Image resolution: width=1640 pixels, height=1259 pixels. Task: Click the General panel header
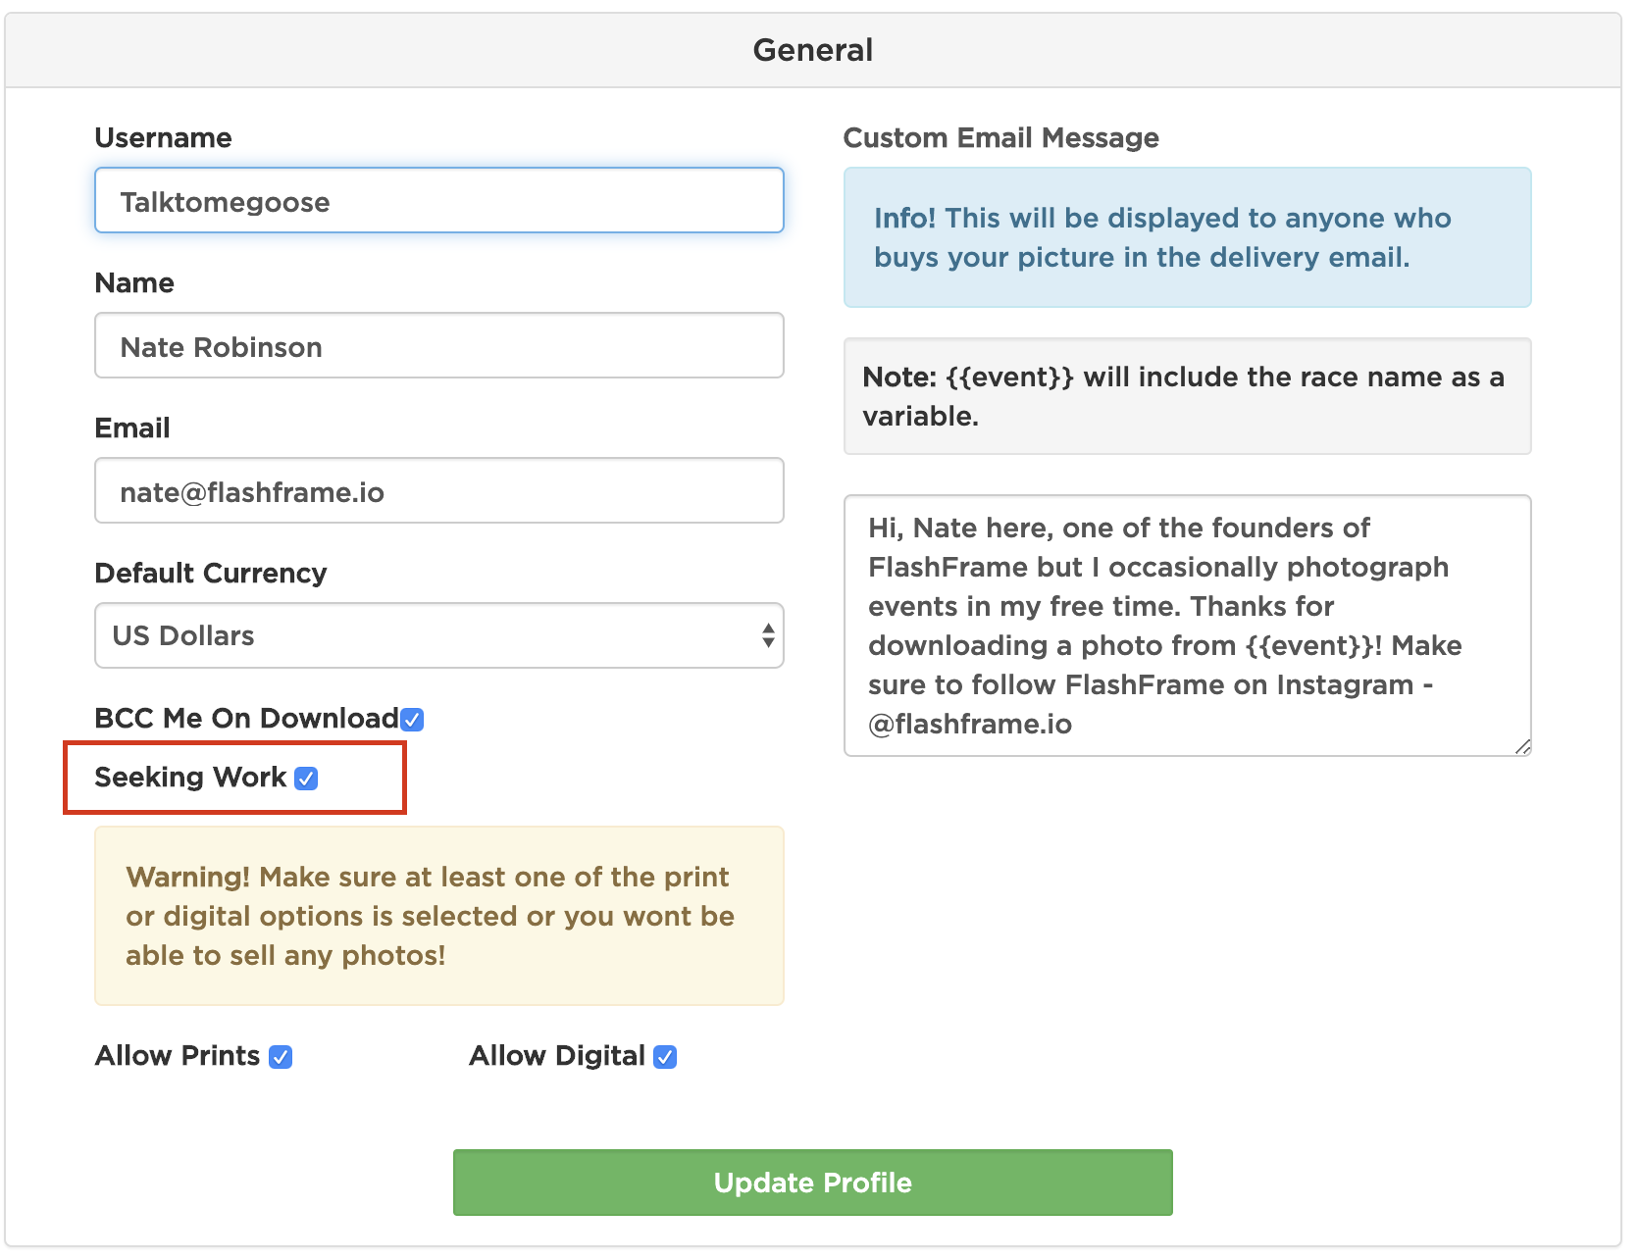click(x=812, y=50)
